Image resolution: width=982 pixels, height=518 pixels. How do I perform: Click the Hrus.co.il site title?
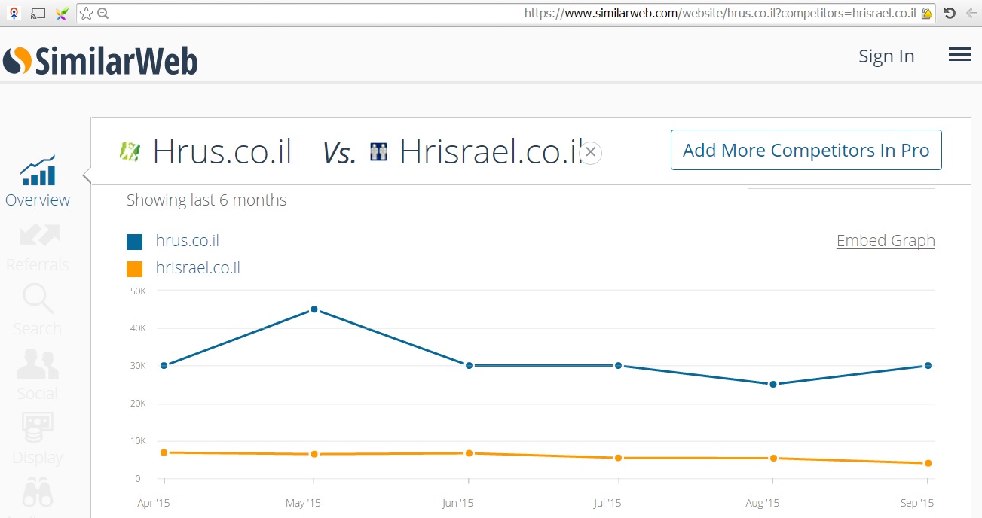(222, 151)
